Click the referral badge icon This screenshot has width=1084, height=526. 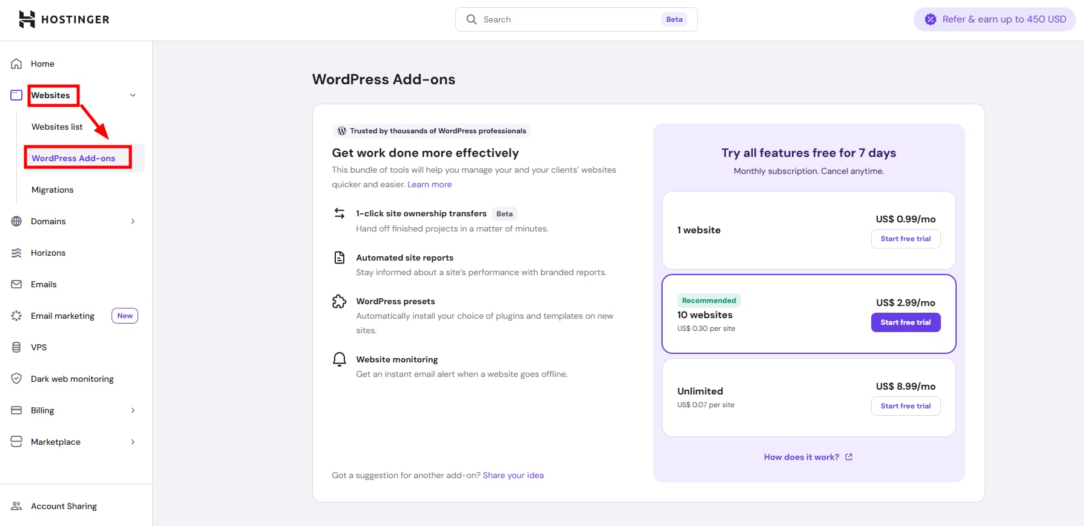[x=931, y=19]
